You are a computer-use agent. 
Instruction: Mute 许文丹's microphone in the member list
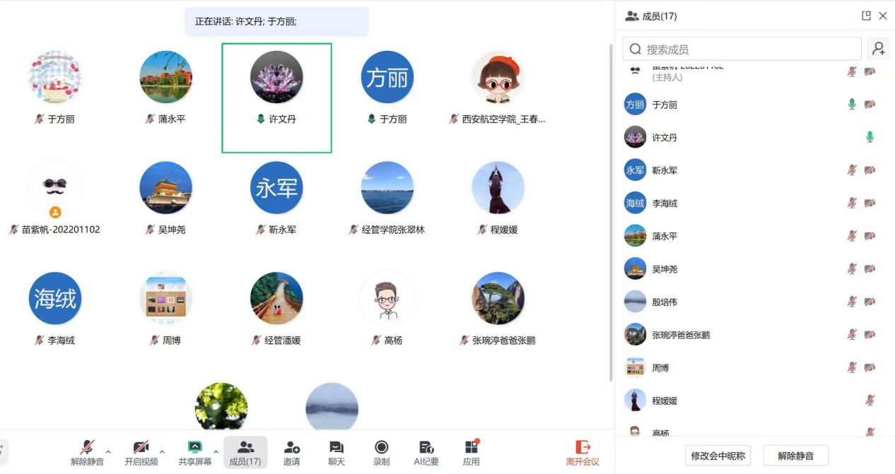[870, 137]
